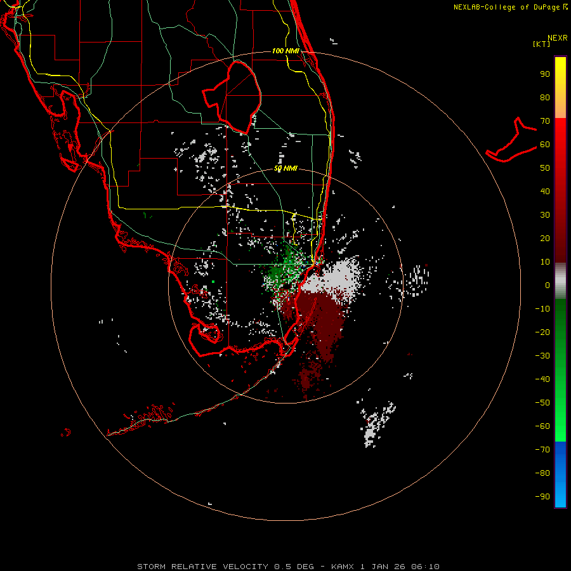
Task: Click the 40 value on the velocity scale
Action: coord(545,192)
